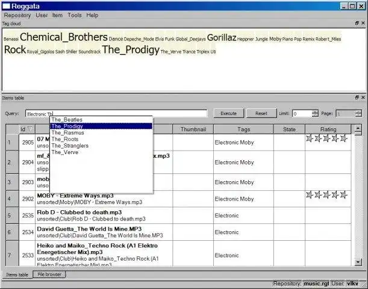Click 'Rob D - Clubbed to death.mp3' title
Screen dimensions: 368x289
(x=80, y=213)
